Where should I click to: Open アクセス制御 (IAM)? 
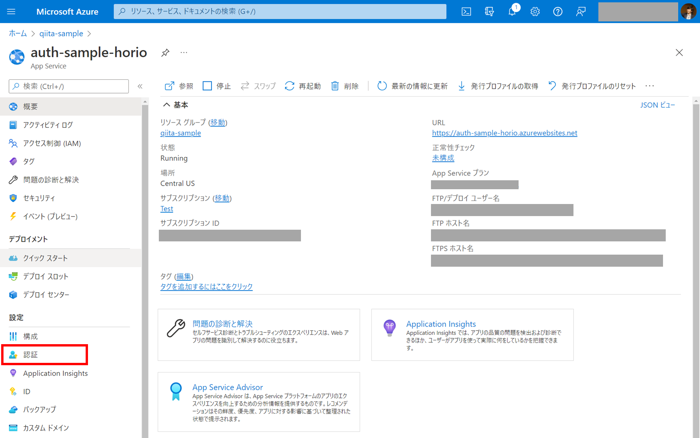click(x=70, y=143)
